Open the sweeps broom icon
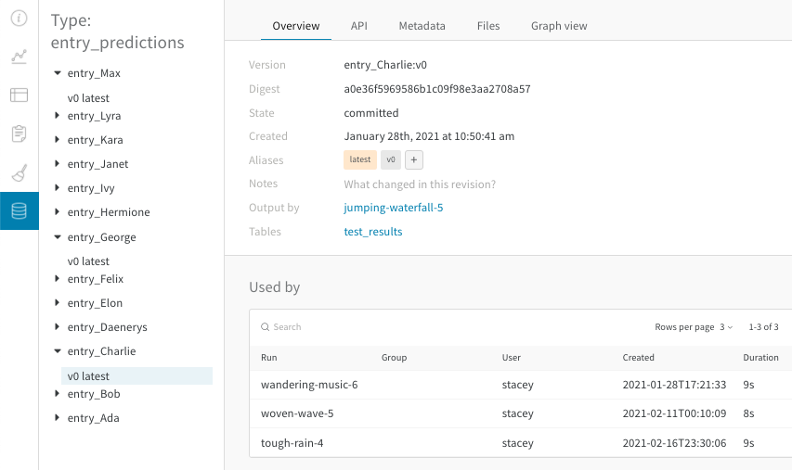This screenshot has height=470, width=792. [19, 172]
